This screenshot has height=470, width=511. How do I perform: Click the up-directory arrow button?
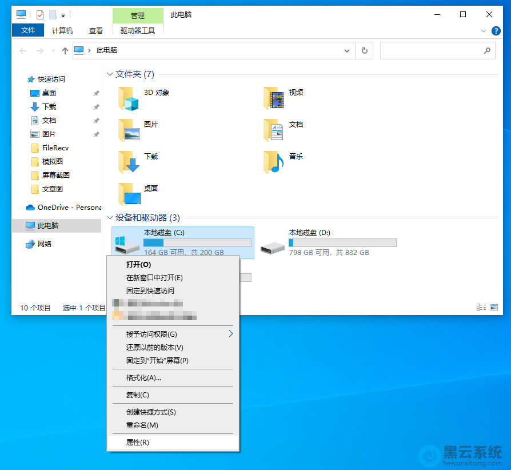(65, 50)
